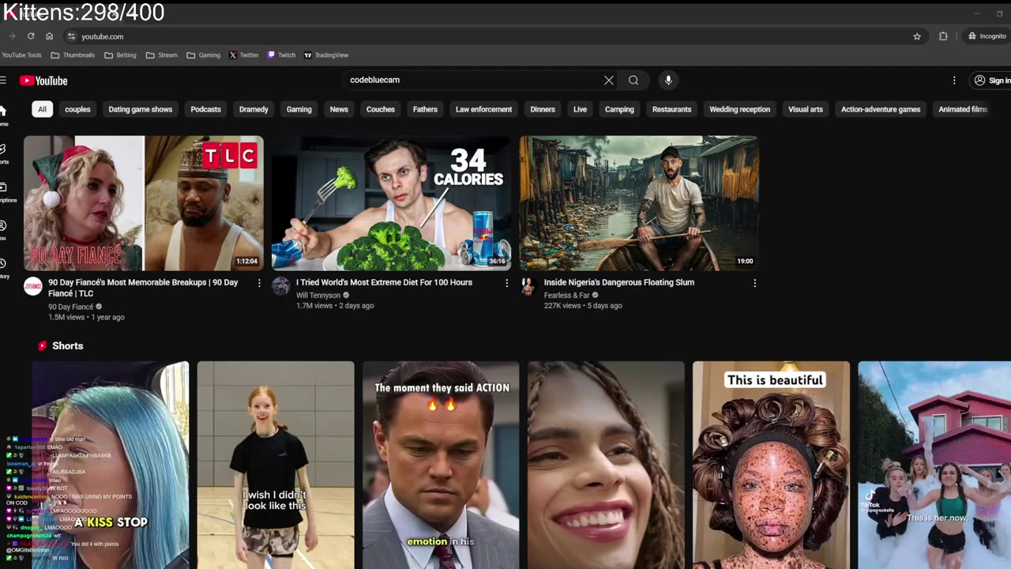Open the 90 Day Fiancé channel avatar
Screen dimensions: 1011x569
33,286
